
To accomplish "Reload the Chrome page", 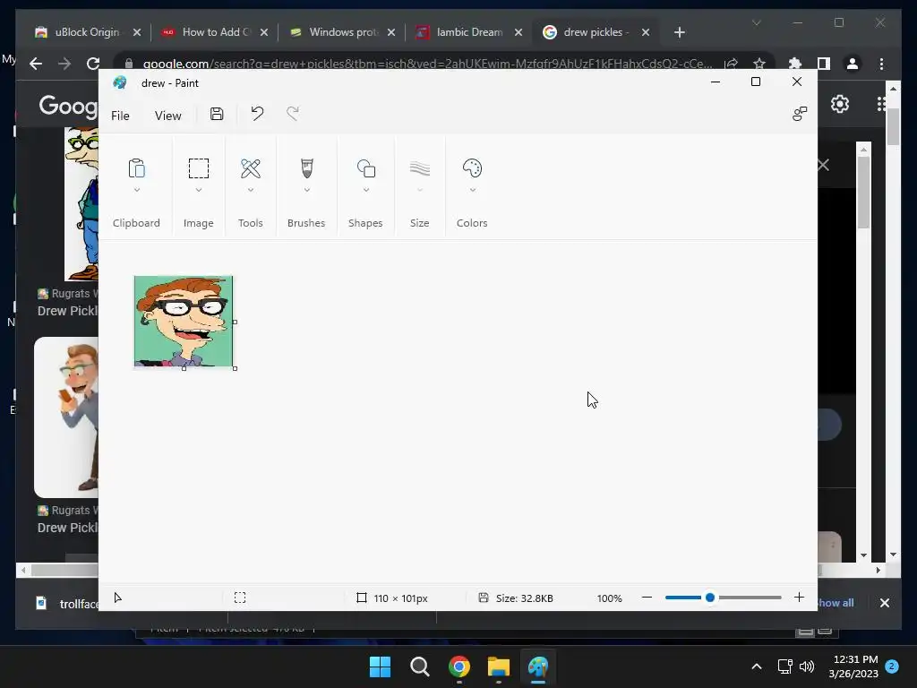I will (x=92, y=64).
